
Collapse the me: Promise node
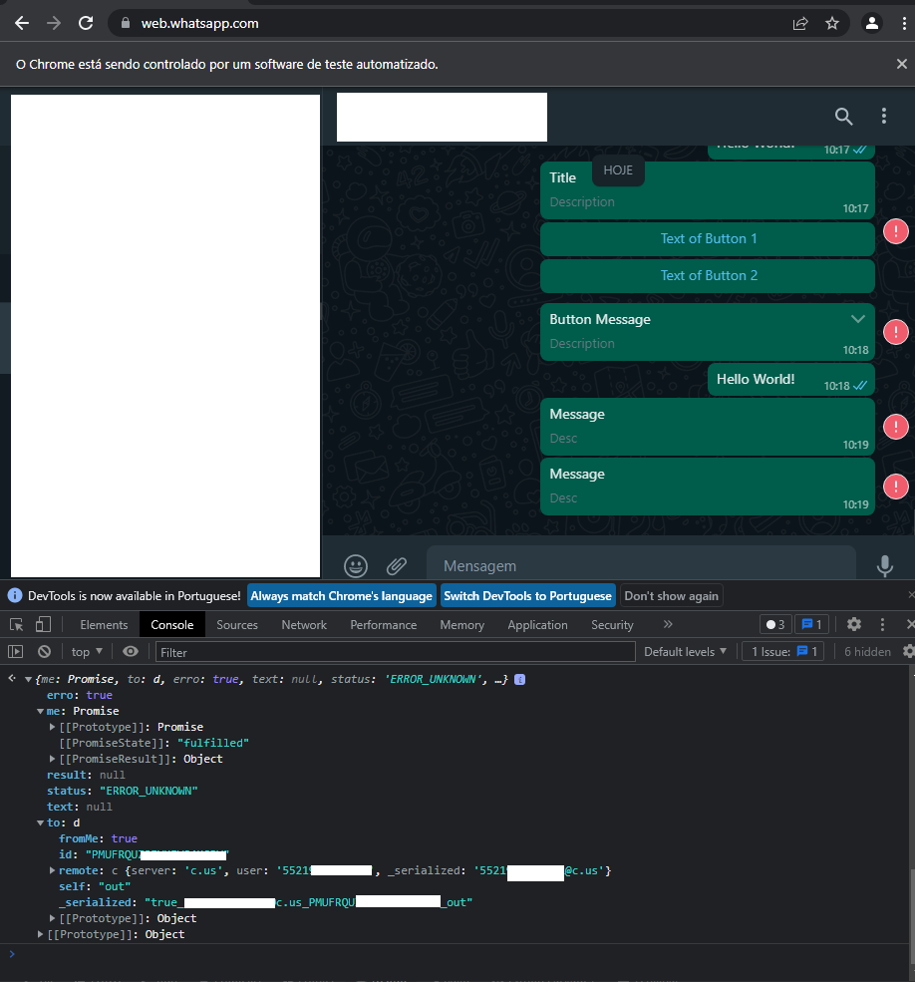(40, 712)
